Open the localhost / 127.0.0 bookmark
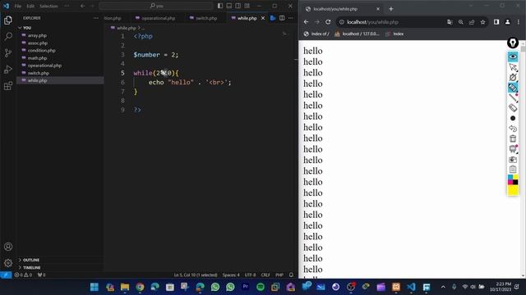 tap(358, 34)
